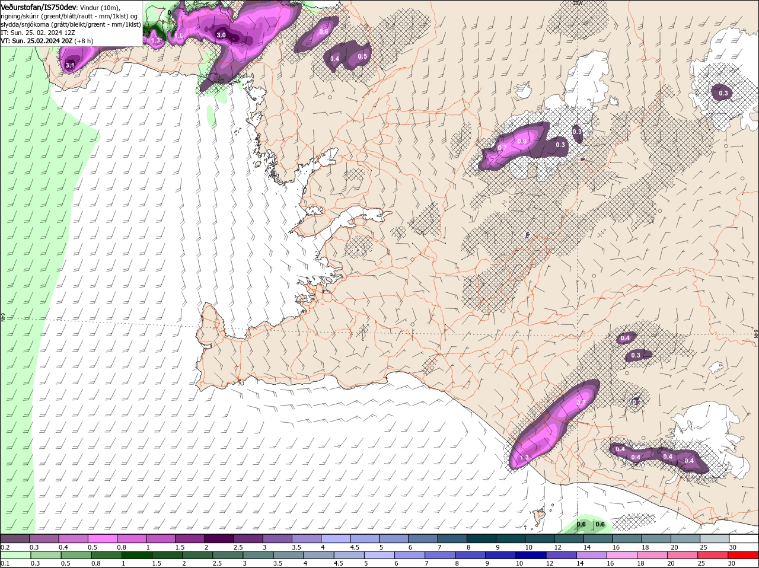Image resolution: width=759 pixels, height=568 pixels.
Task: Pick the upper legend row swatch labeled 6
Action: click(423, 538)
